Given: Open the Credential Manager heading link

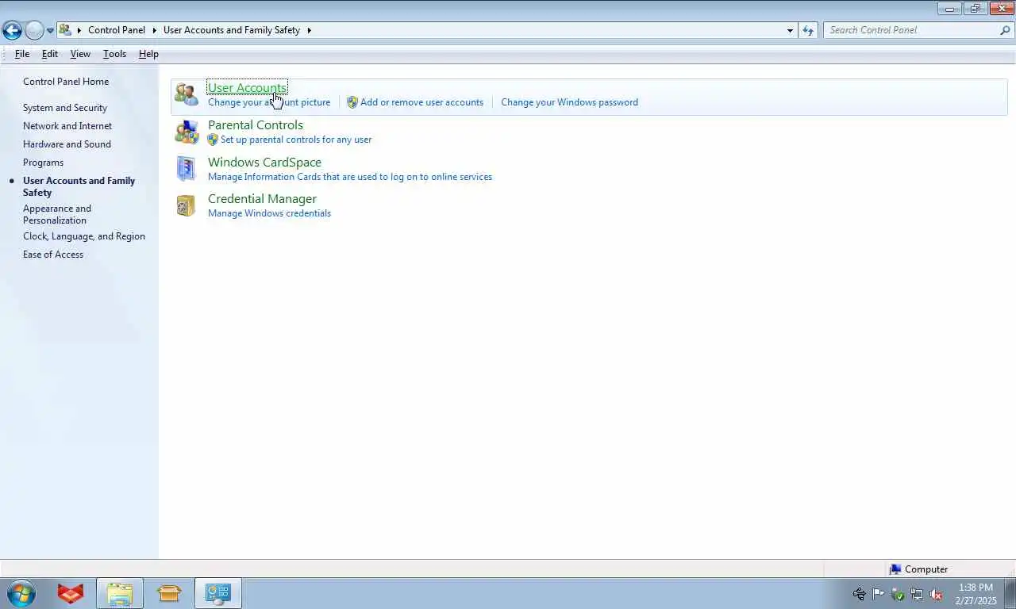Looking at the screenshot, I should coord(262,199).
